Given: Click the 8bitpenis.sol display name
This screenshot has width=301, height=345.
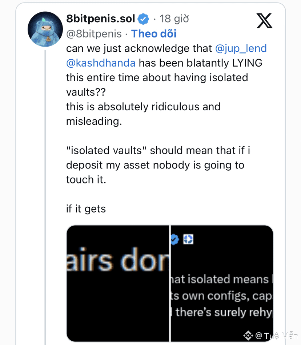Looking at the screenshot, I should click(x=101, y=19).
